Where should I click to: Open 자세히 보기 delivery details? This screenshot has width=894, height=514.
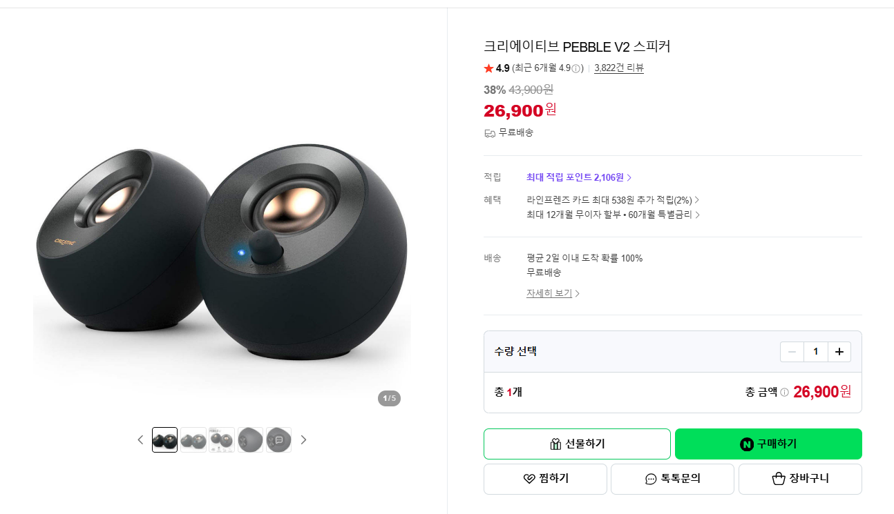click(553, 293)
